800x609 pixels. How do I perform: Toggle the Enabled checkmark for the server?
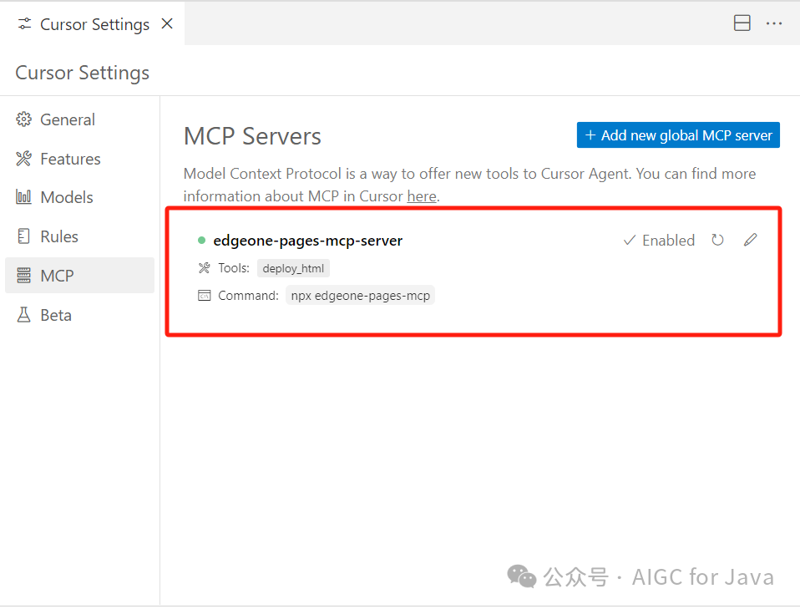point(659,241)
